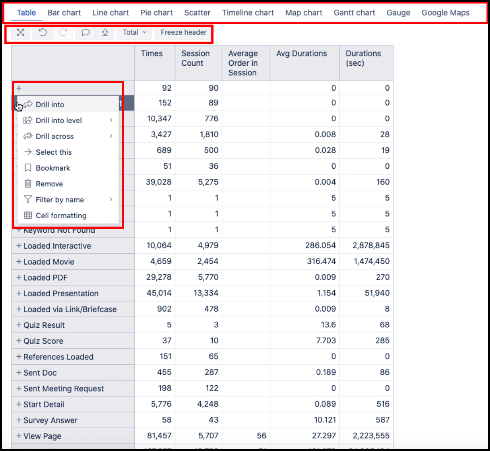Screen dimensions: 490x451
Task: Open the Google Maps tab
Action: coord(445,13)
